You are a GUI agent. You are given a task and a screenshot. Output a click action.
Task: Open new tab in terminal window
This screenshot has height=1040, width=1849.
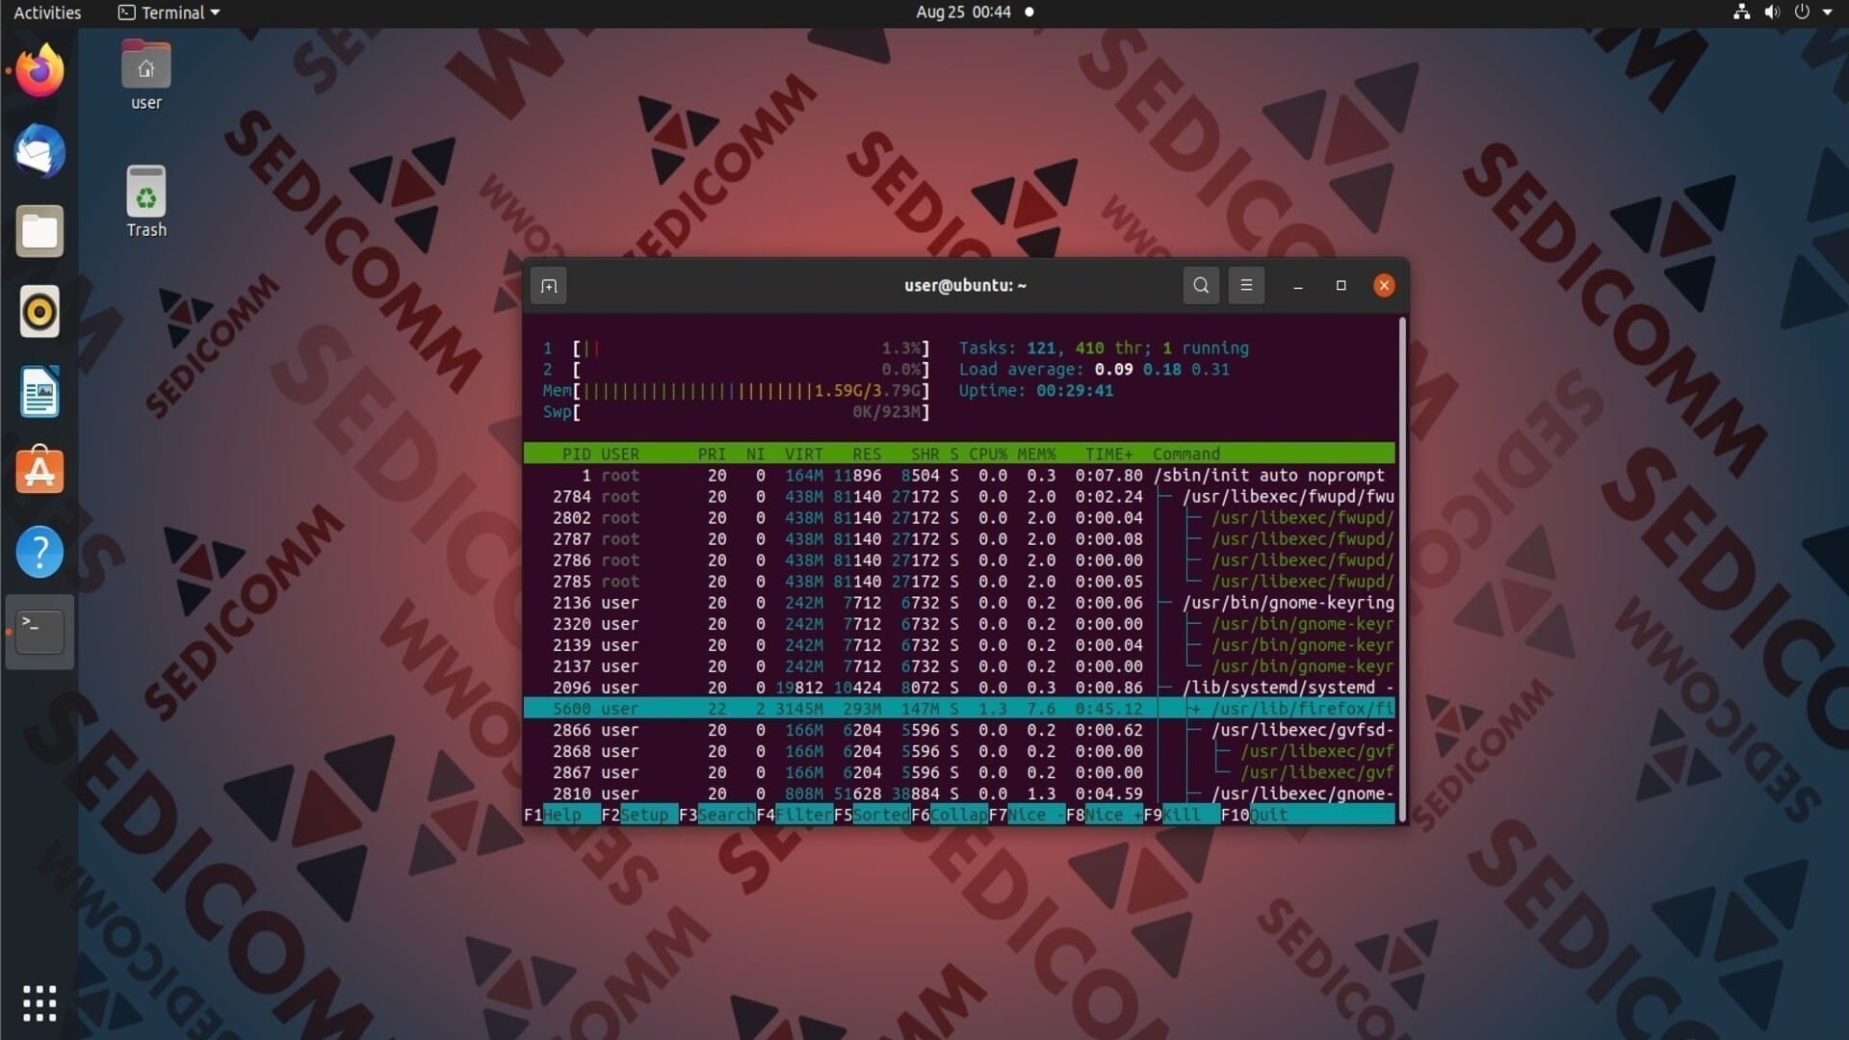(x=549, y=286)
